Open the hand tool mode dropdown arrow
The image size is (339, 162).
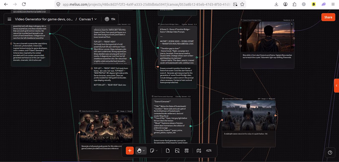pyautogui.click(x=144, y=151)
